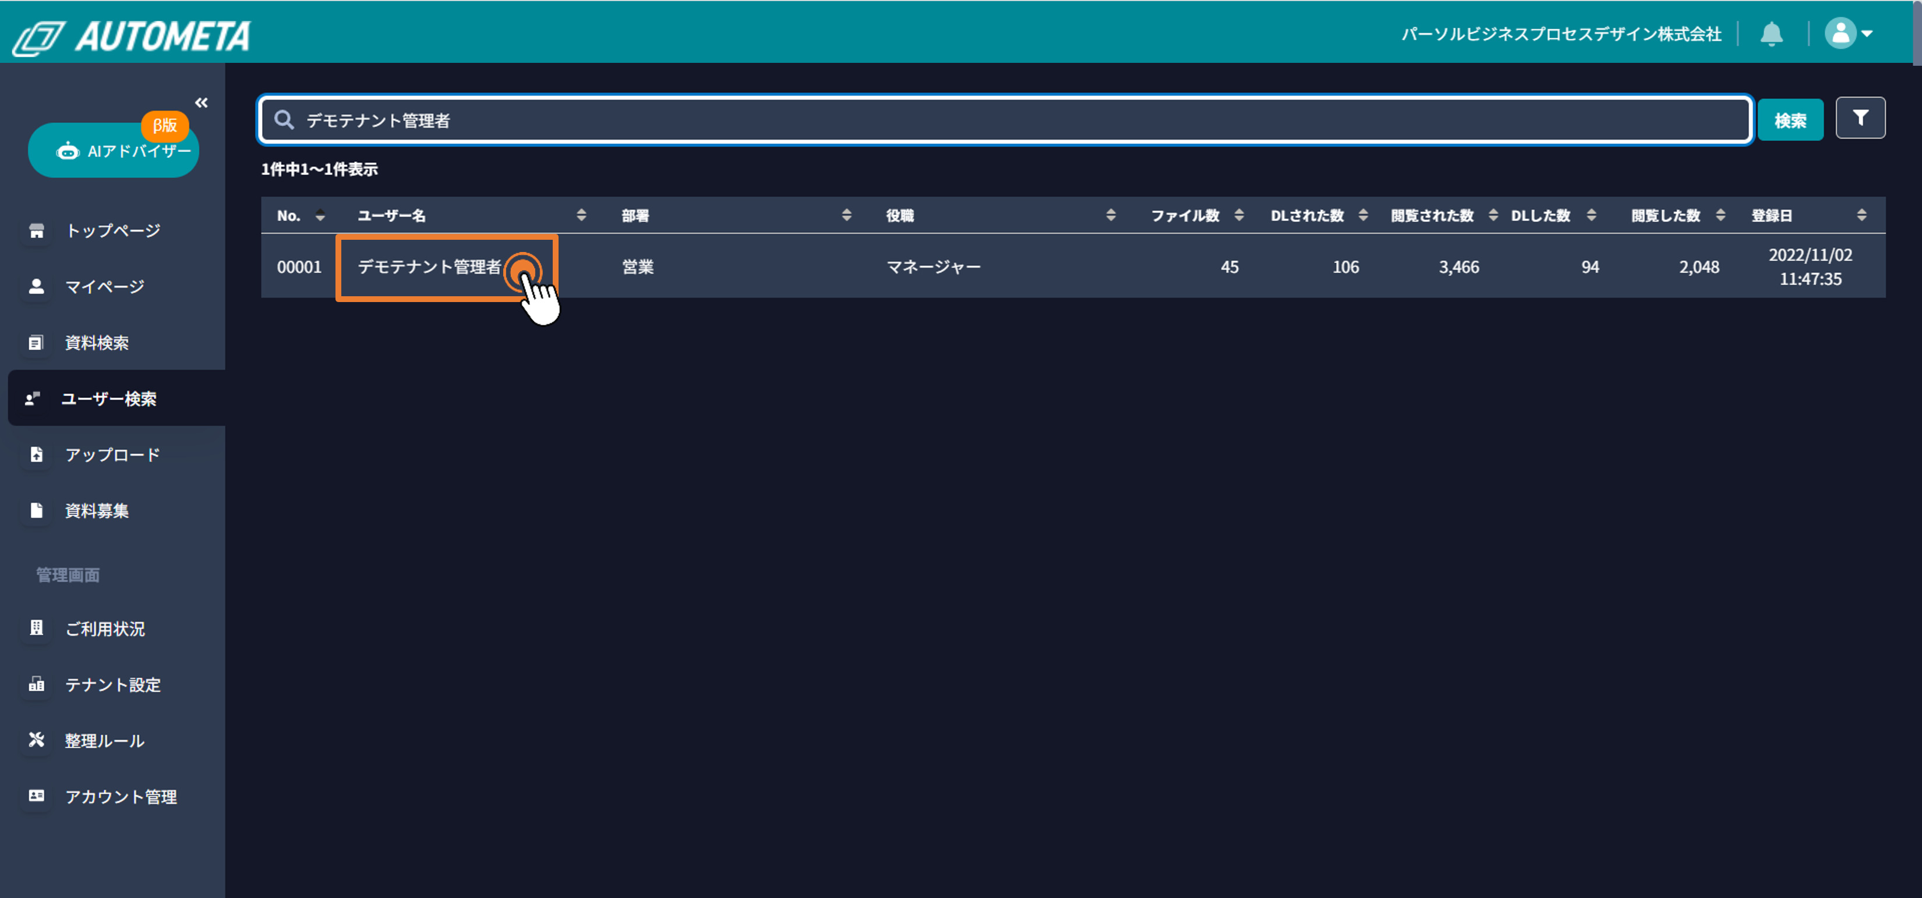Sort by 登録日 column arrow
The height and width of the screenshot is (898, 1922).
pyautogui.click(x=1861, y=215)
